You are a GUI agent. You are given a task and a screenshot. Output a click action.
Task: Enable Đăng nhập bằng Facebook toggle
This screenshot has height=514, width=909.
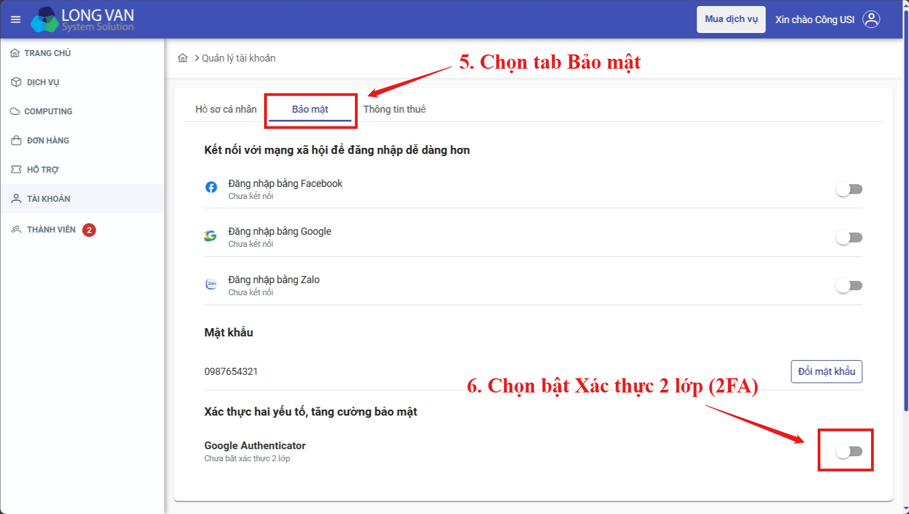click(849, 189)
